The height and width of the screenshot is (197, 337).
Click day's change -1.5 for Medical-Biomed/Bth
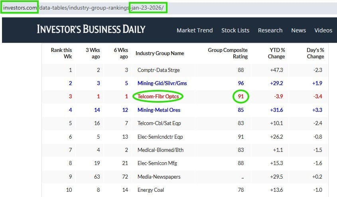(x=317, y=150)
